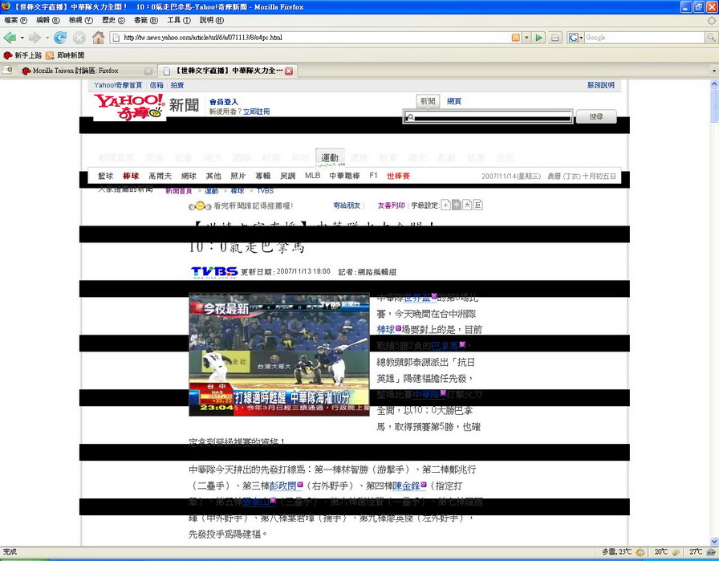Screen dimensions: 719x561
Task: Open the search engine selector dropdown
Action: click(x=575, y=38)
